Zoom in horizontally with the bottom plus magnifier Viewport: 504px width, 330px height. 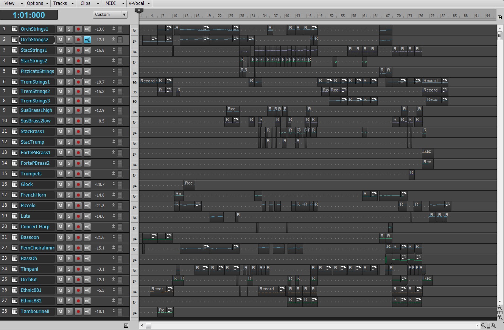(x=493, y=325)
